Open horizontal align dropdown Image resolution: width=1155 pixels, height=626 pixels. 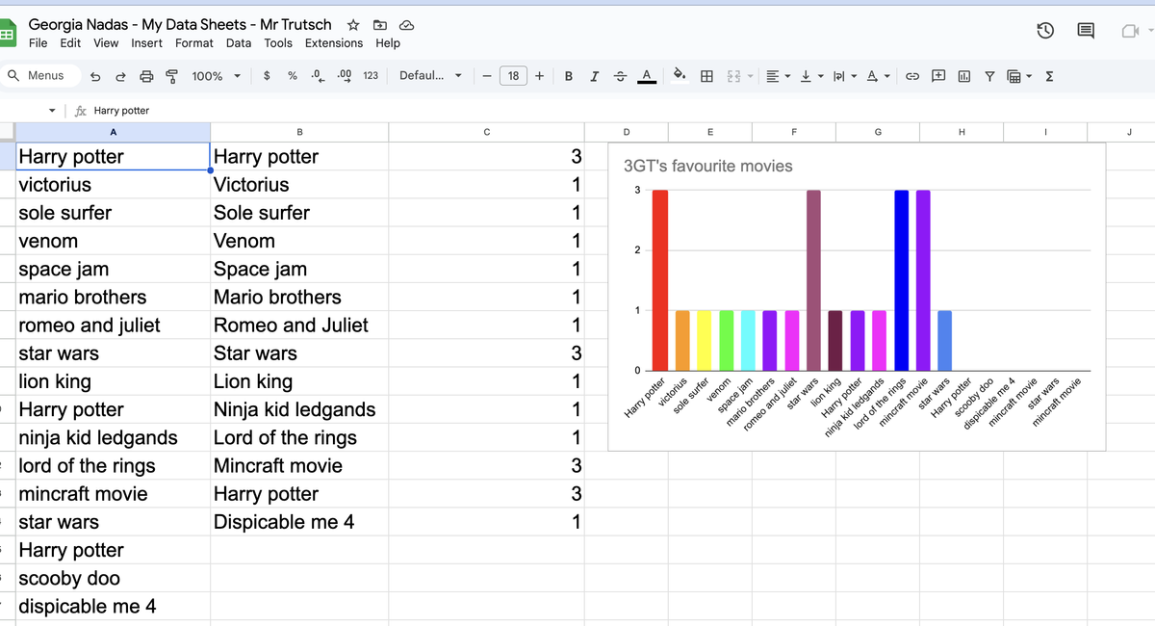(777, 75)
